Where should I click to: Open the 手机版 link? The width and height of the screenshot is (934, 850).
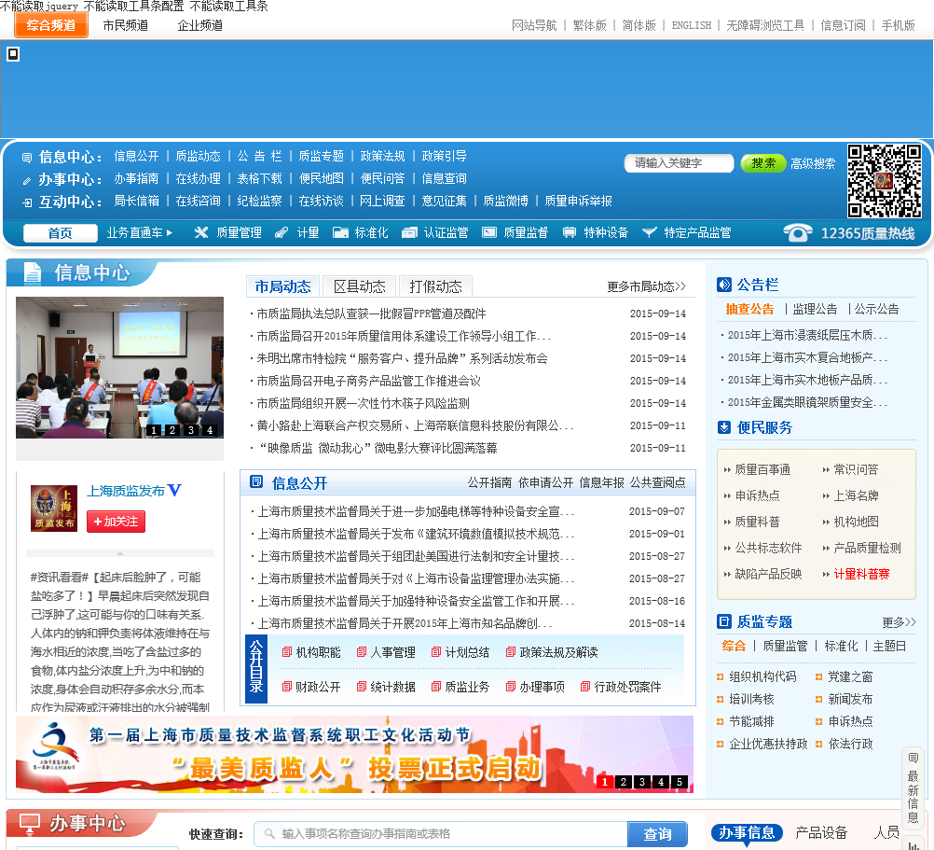pyautogui.click(x=898, y=25)
